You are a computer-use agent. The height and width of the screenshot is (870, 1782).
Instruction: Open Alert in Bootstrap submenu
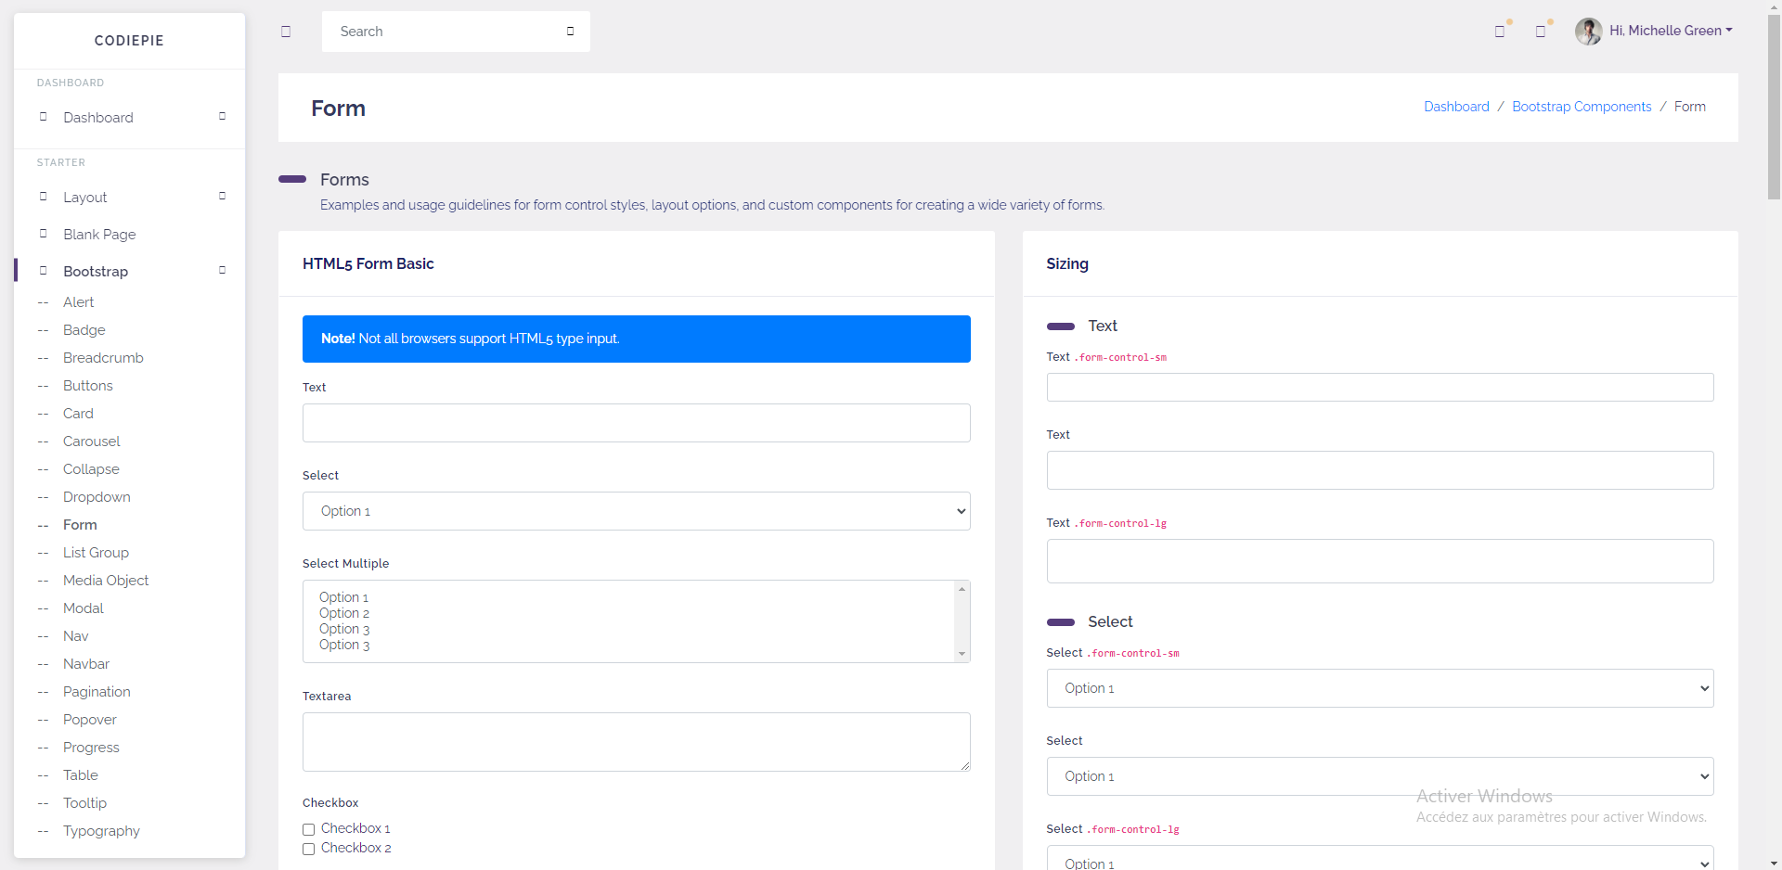(x=79, y=302)
